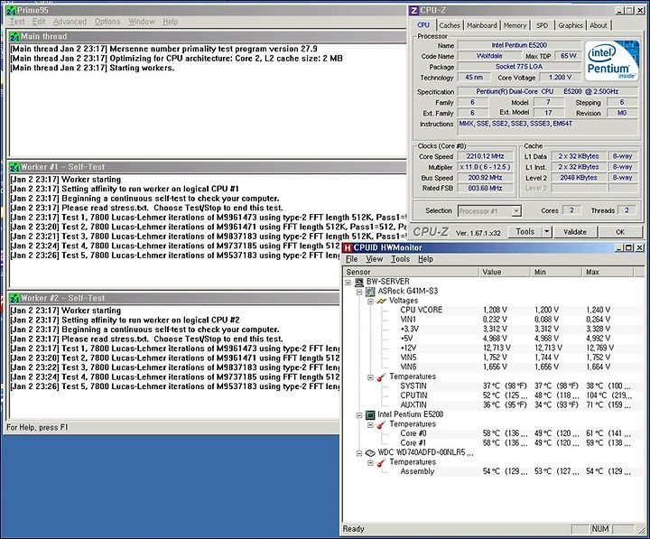
Task: Switch to the Mainboard tab in CPU-Z
Action: click(x=482, y=25)
